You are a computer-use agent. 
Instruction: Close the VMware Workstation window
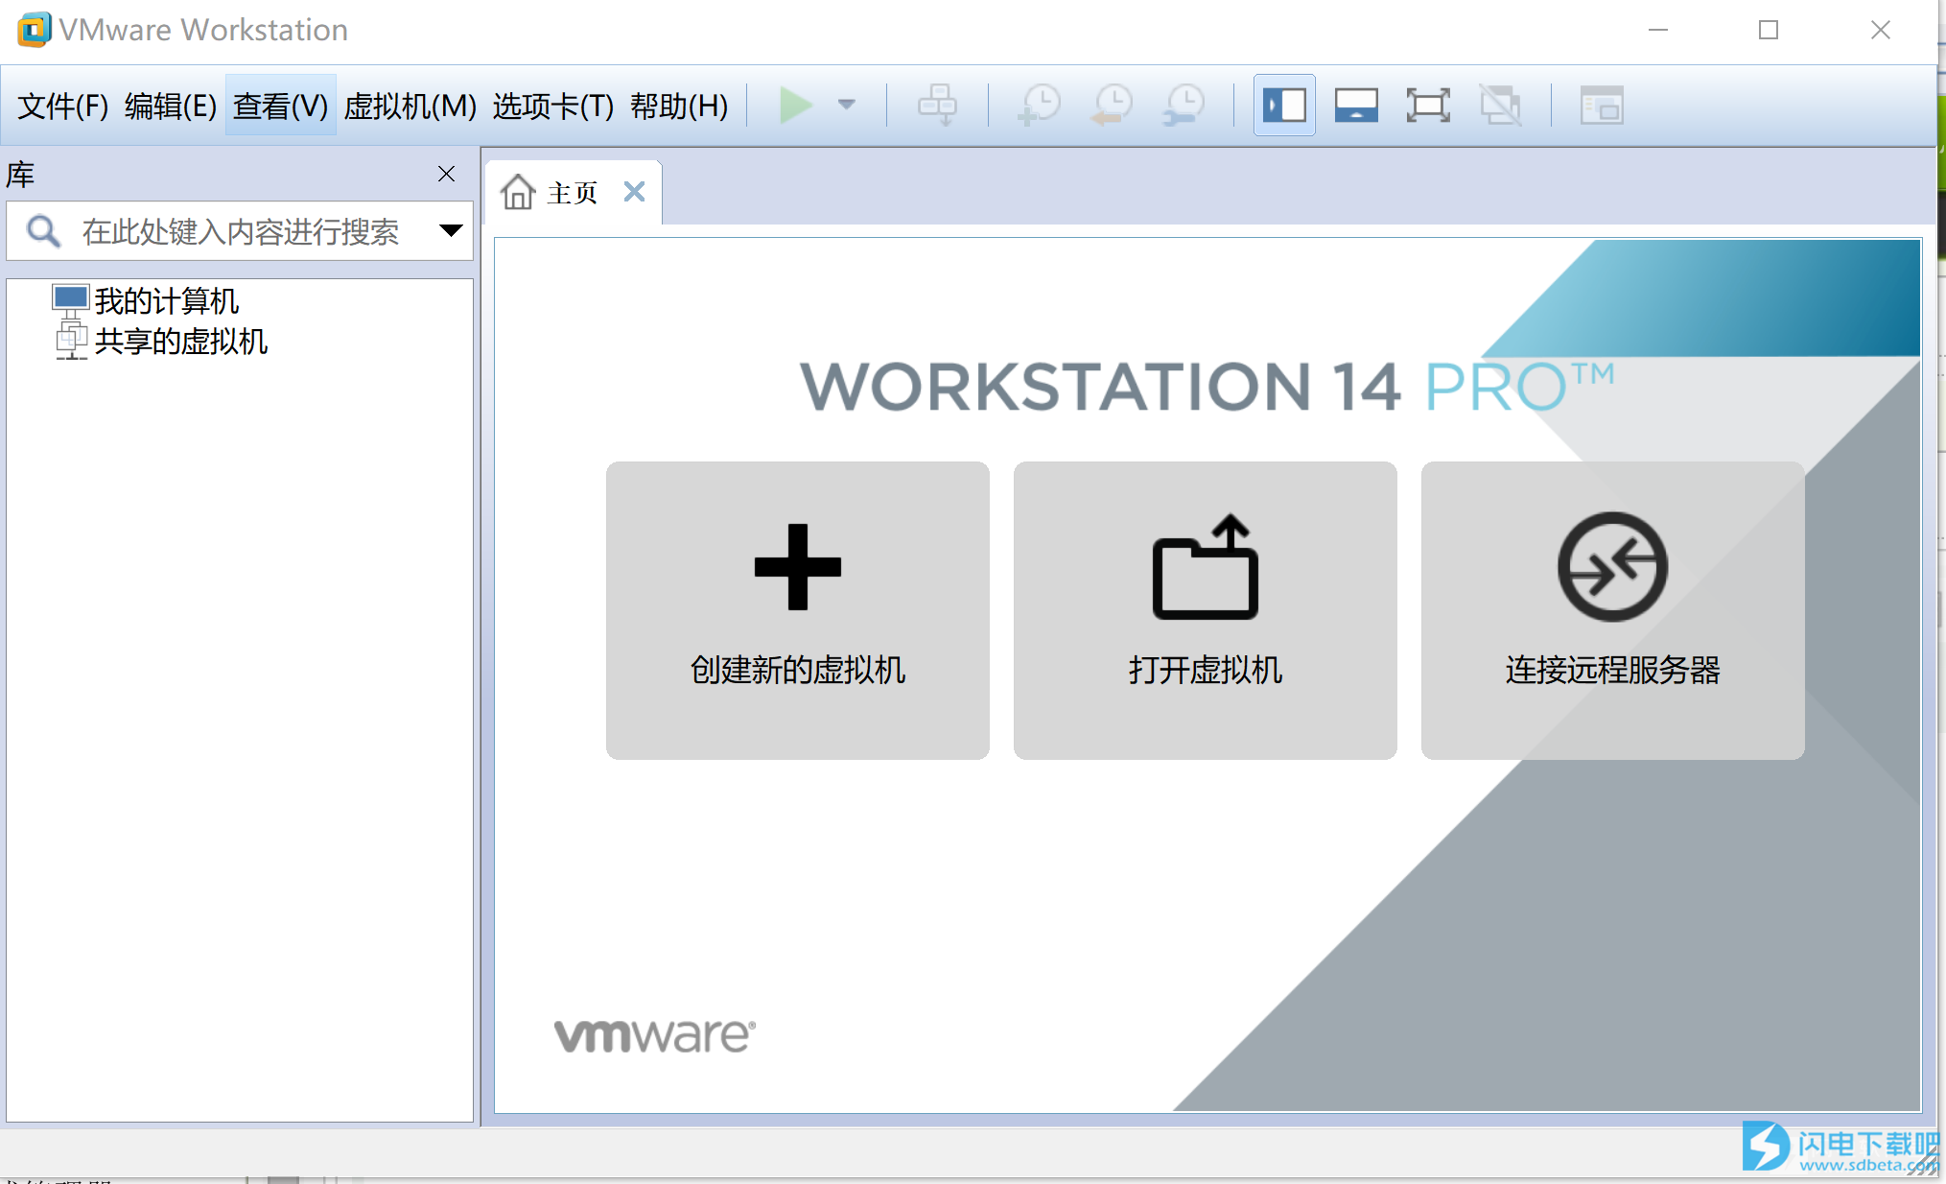[1881, 30]
